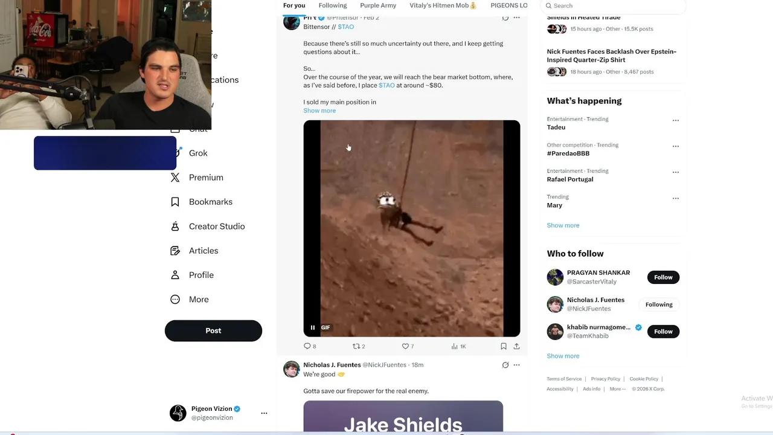Click the black Post button

(x=213, y=330)
